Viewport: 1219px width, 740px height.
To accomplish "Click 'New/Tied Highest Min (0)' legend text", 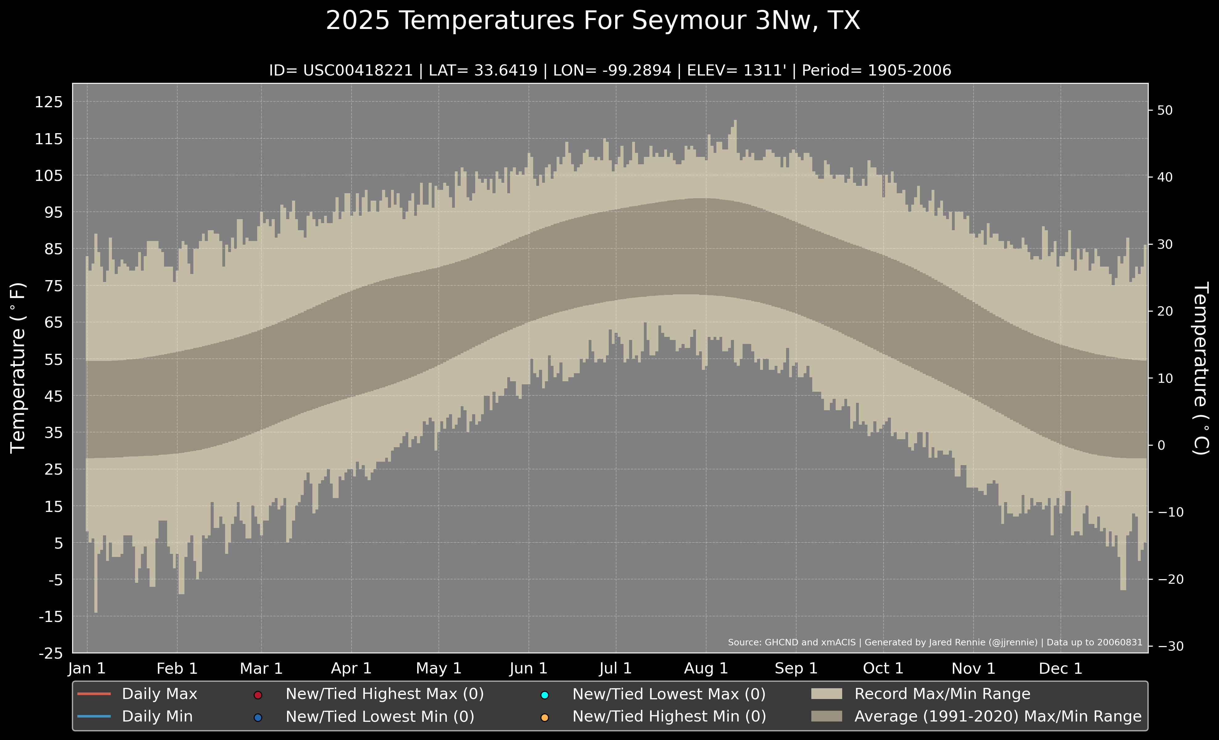I will 669,716.
